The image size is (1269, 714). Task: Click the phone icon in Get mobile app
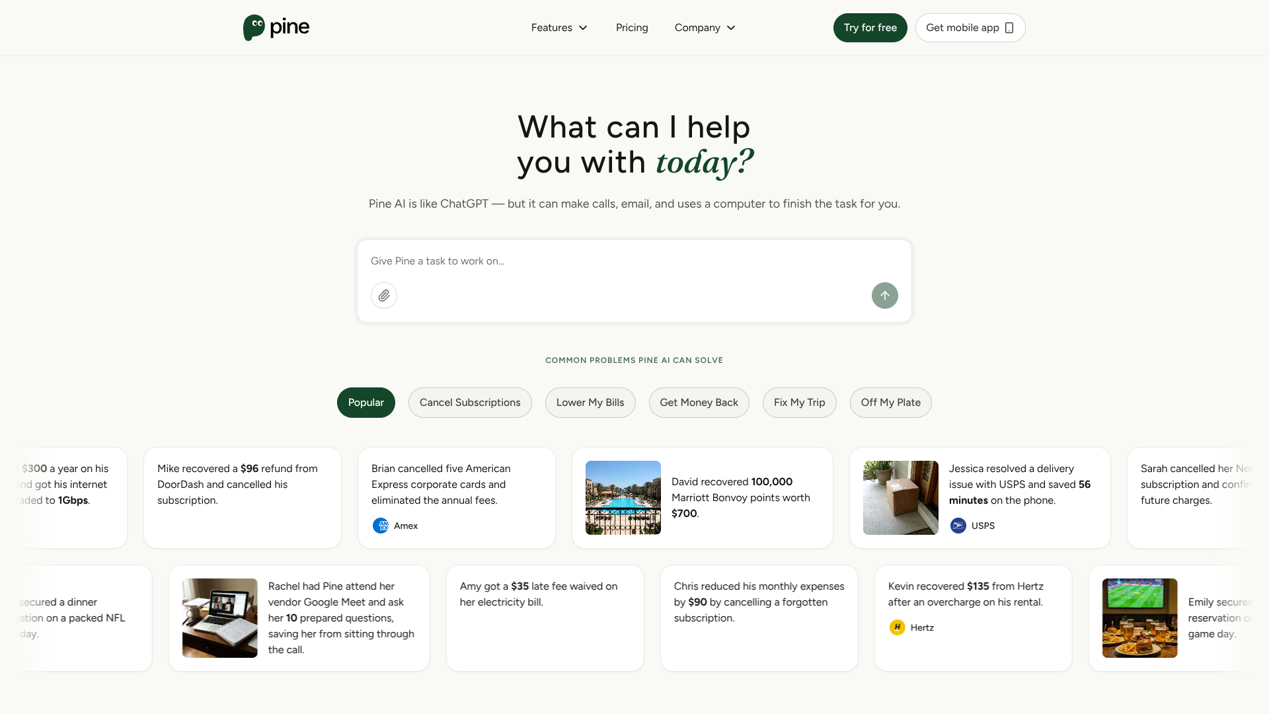(x=1009, y=28)
